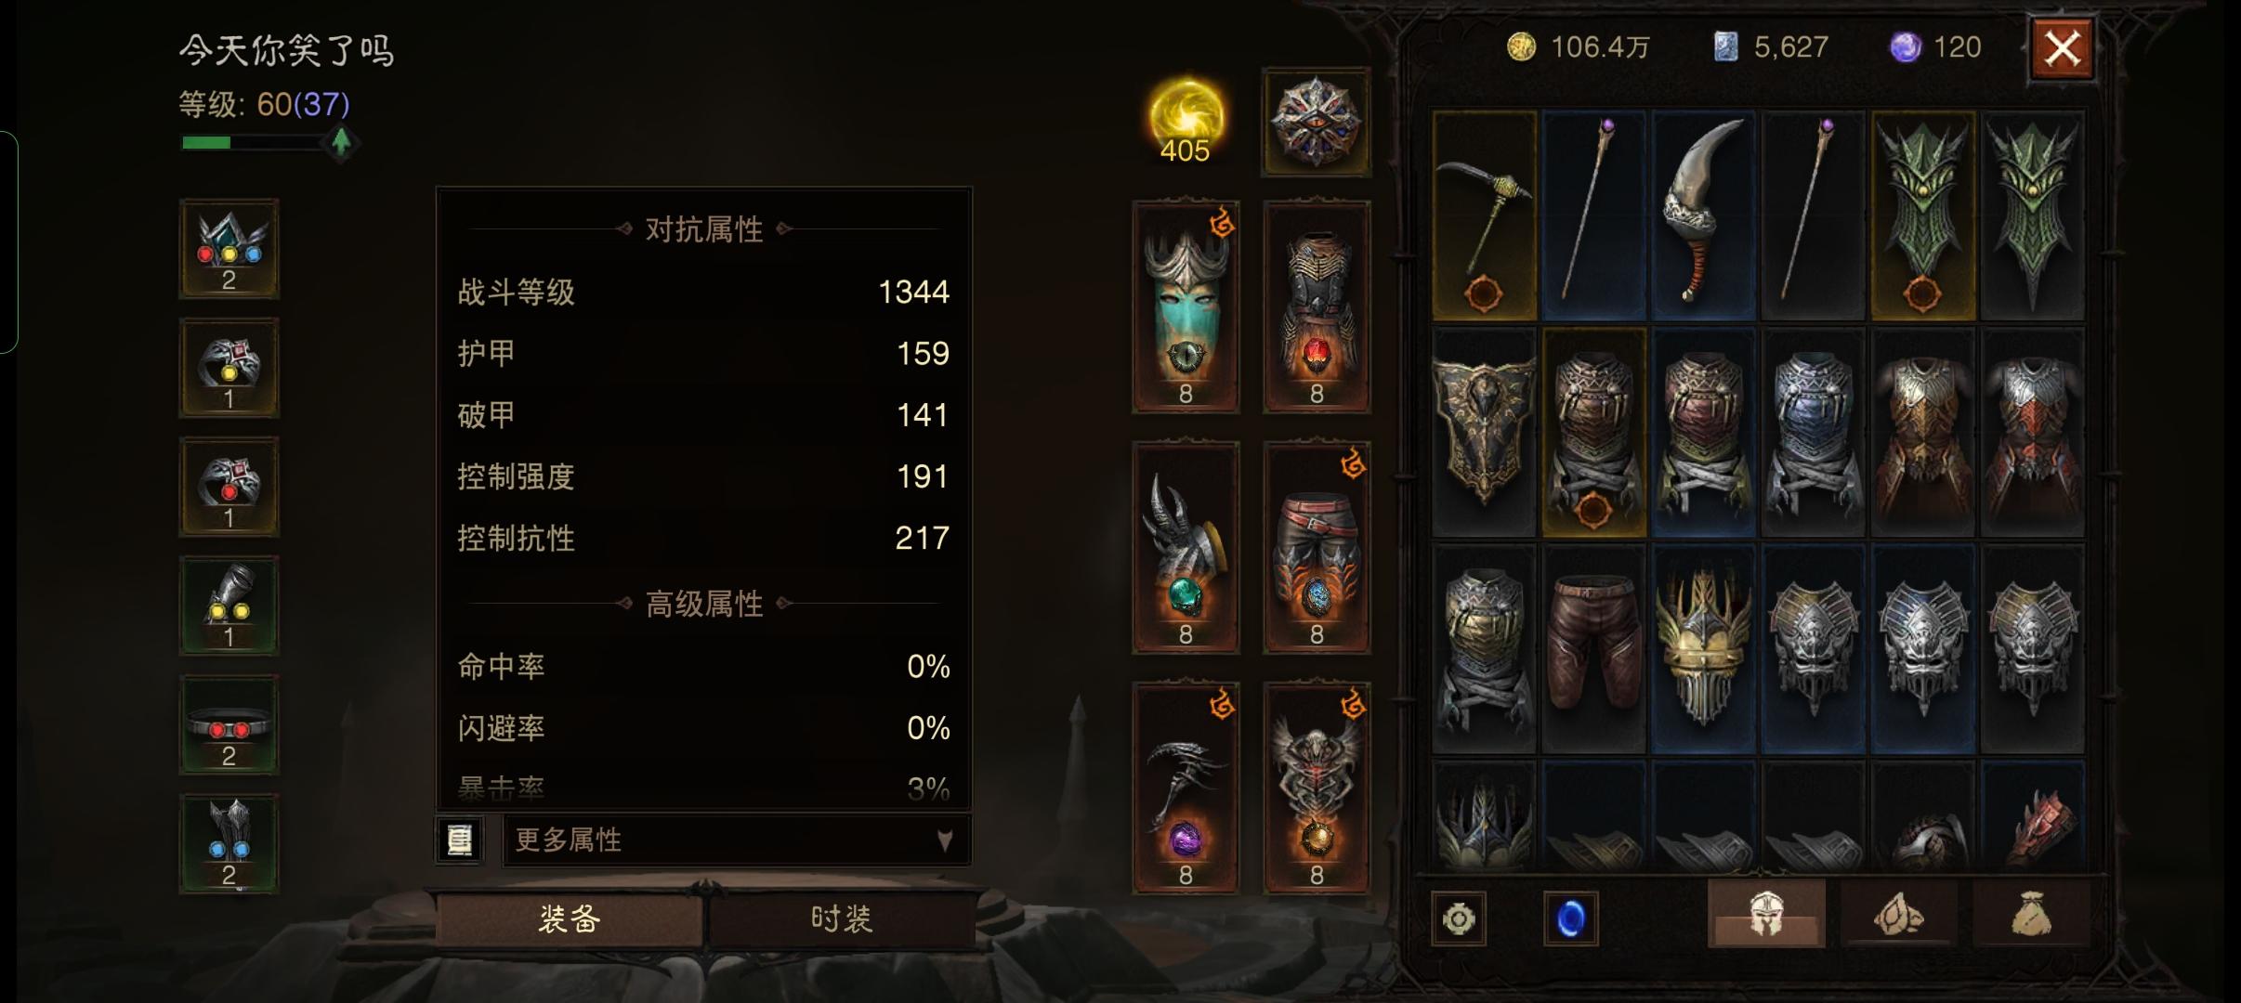
Task: Switch to the pouch bag tab
Action: tap(2030, 914)
